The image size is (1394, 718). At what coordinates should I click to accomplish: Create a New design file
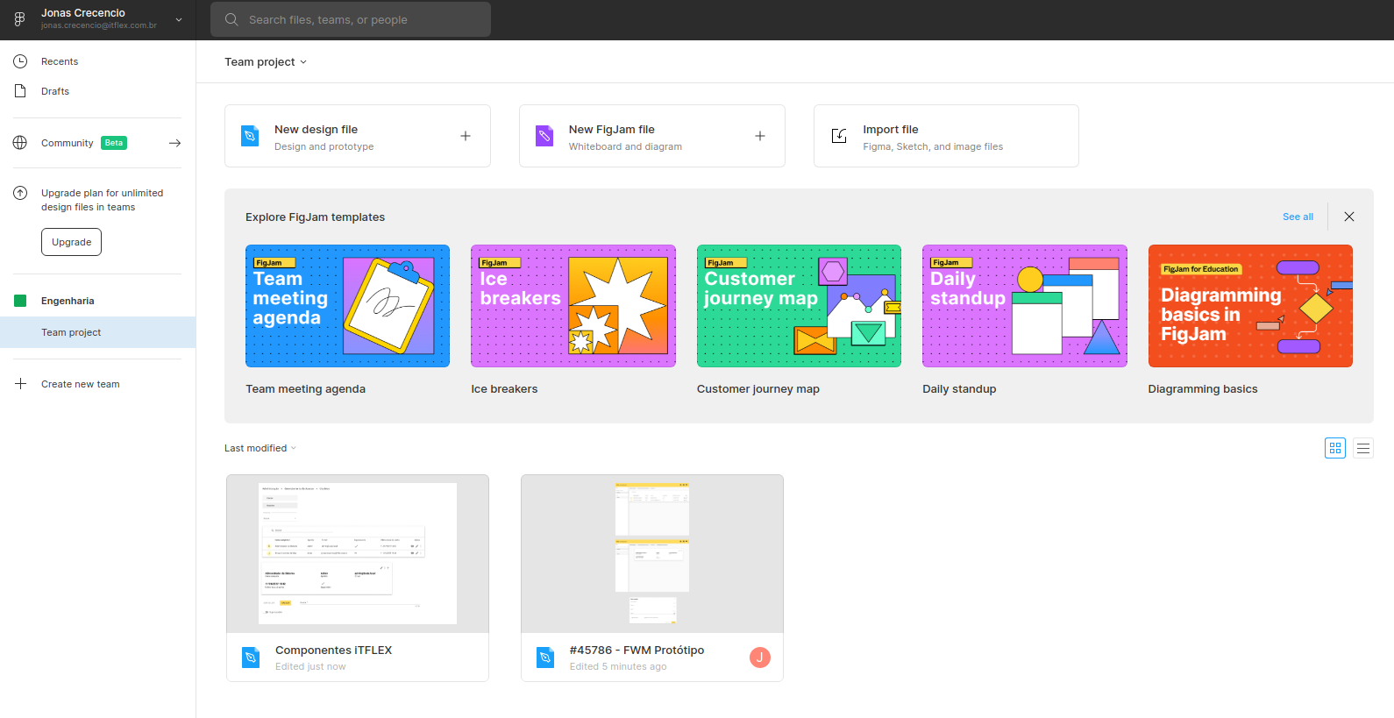click(358, 136)
